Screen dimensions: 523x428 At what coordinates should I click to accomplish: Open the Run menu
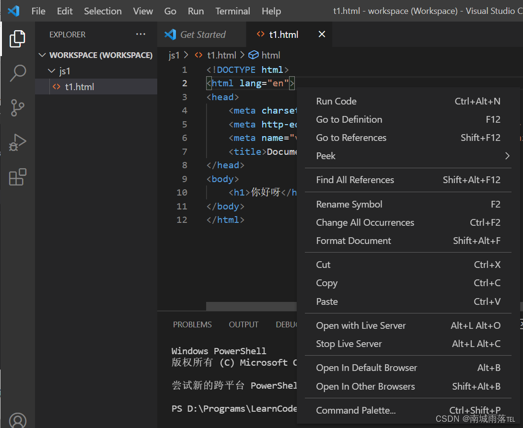tap(196, 11)
